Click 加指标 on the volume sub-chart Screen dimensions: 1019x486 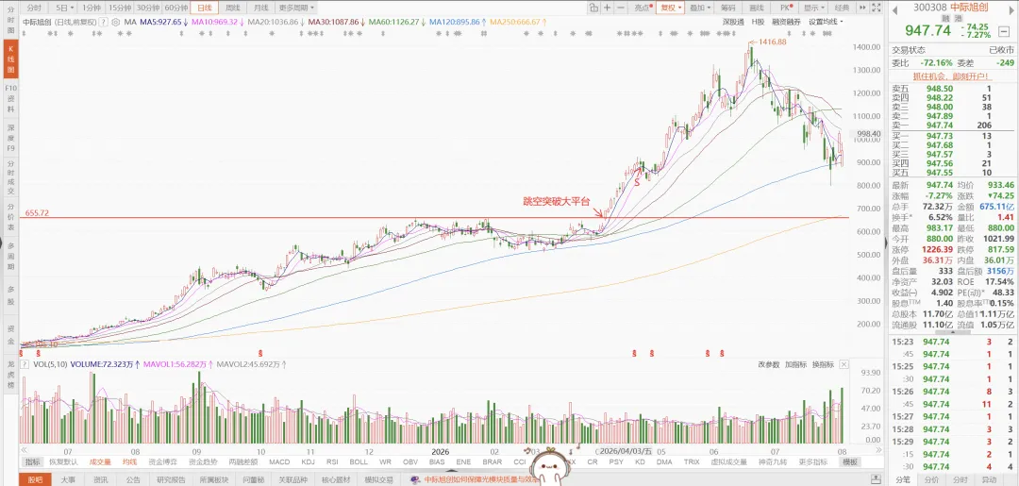pyautogui.click(x=795, y=364)
